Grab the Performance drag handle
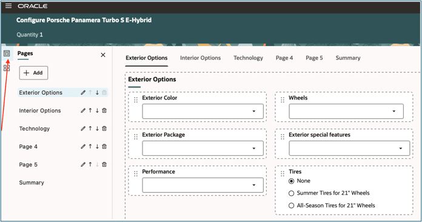 click(x=136, y=174)
